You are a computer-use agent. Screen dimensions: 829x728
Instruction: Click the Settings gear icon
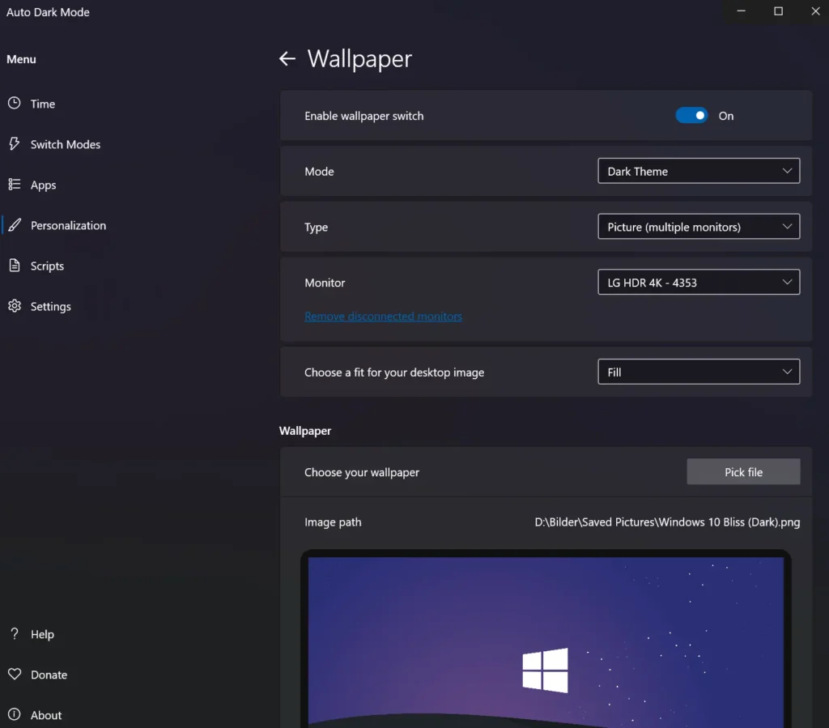tap(15, 306)
